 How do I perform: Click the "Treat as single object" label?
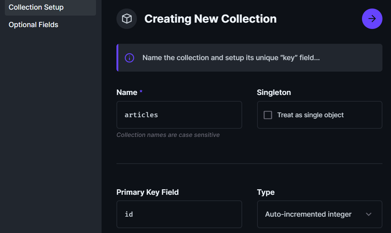tap(310, 115)
